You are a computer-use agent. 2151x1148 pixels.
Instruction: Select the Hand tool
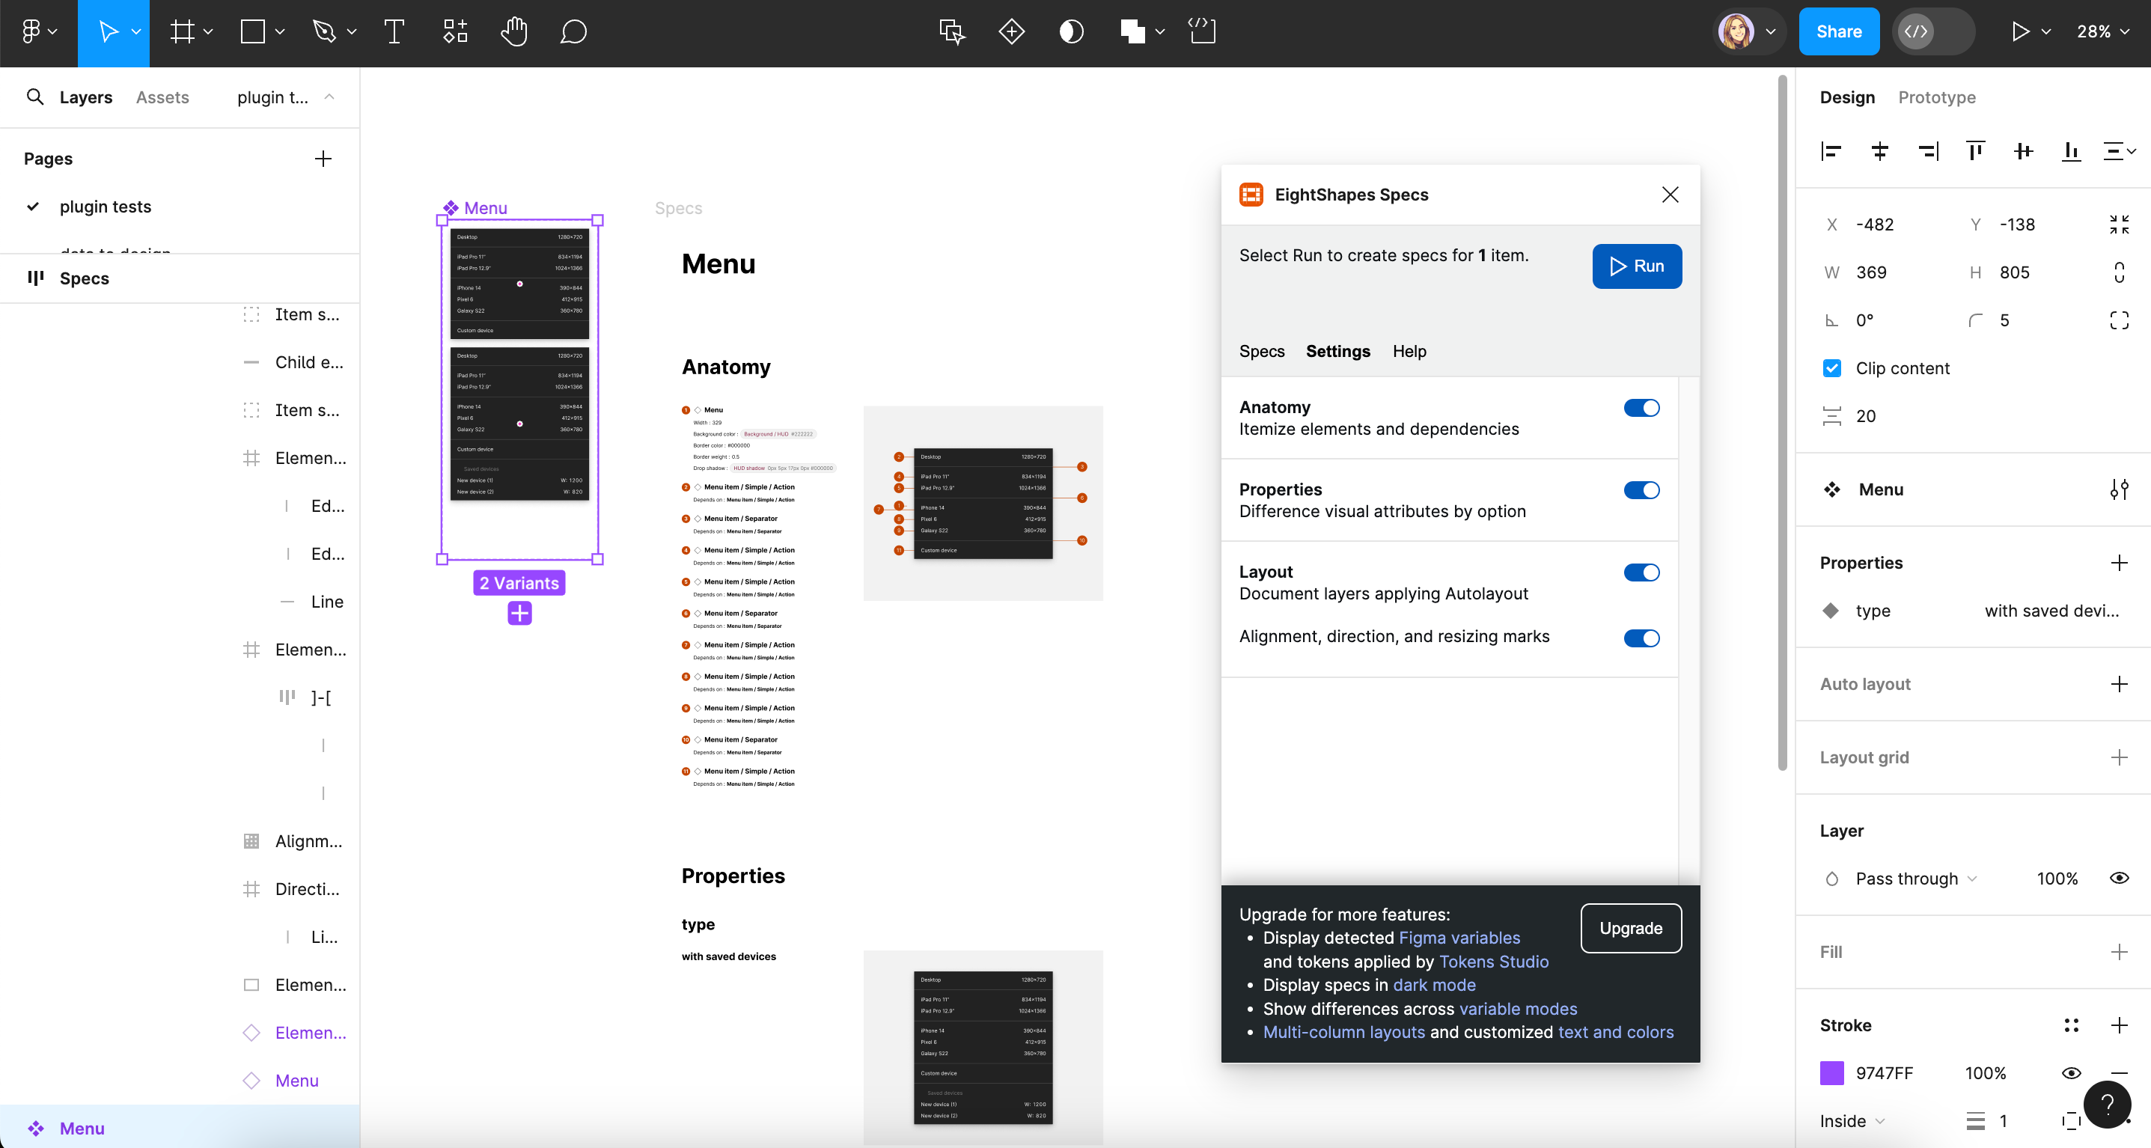[x=513, y=31]
